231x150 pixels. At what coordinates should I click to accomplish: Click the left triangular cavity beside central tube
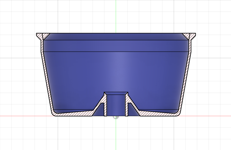(x=101, y=110)
